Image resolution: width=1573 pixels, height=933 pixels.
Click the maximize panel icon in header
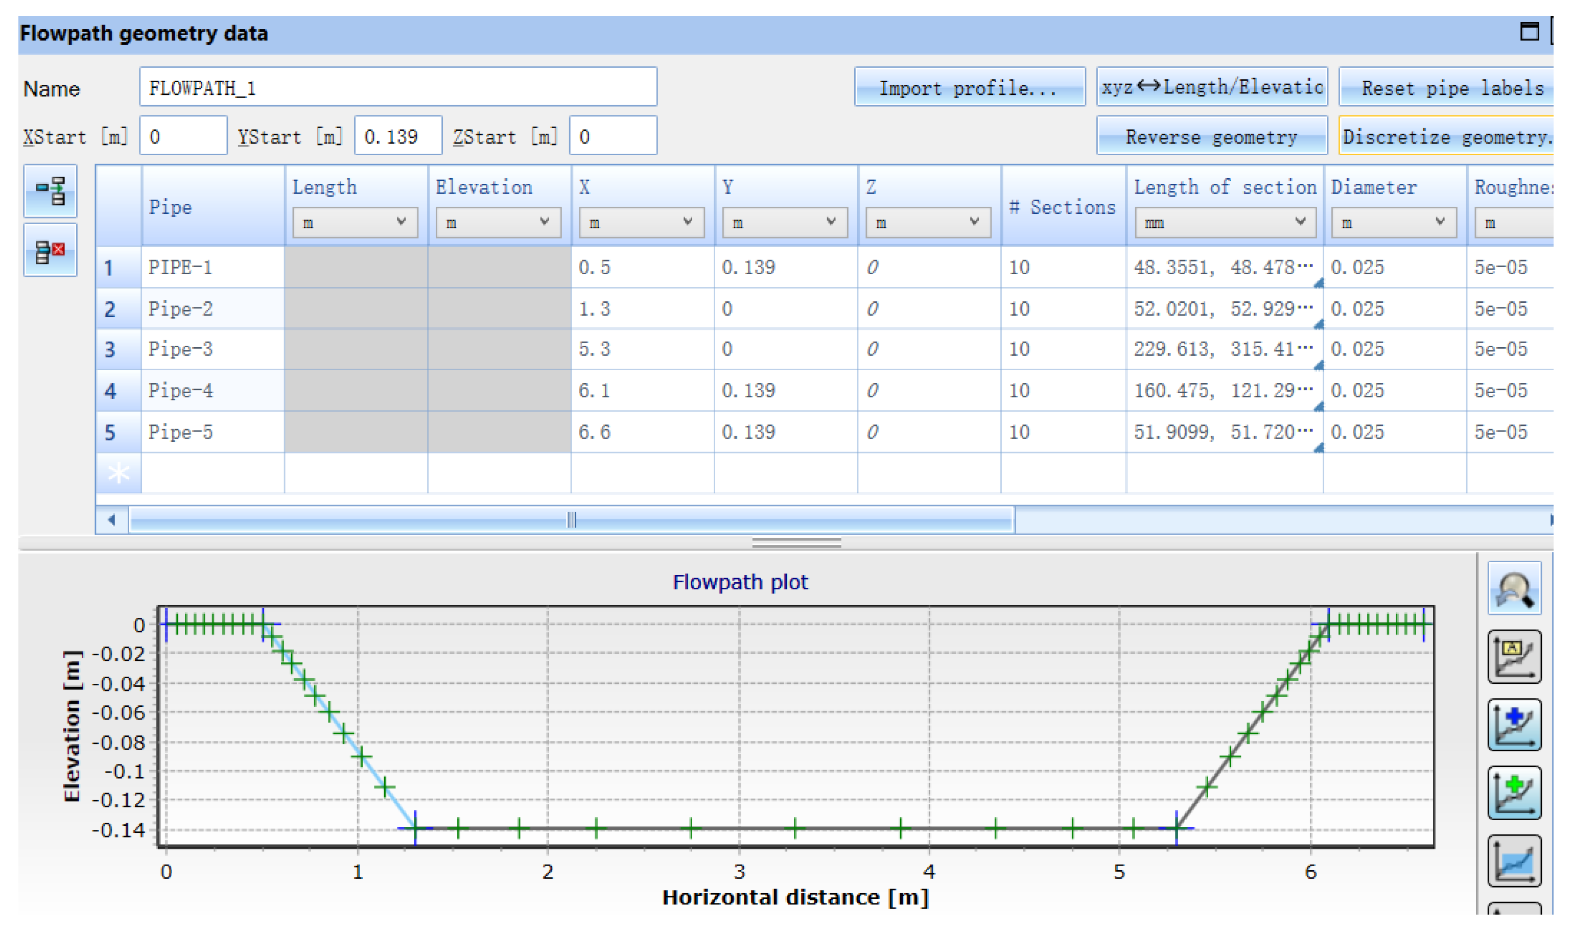point(1529,31)
